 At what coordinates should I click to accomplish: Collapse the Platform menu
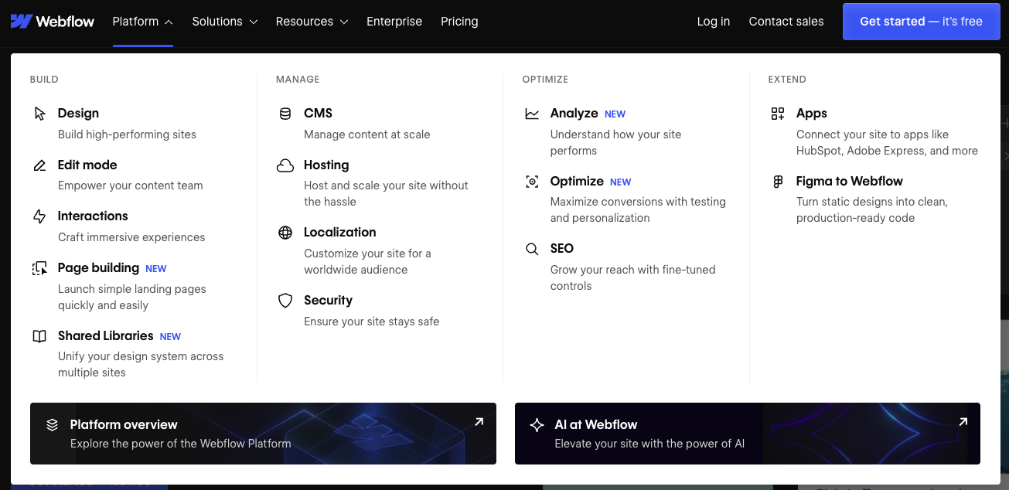[143, 22]
